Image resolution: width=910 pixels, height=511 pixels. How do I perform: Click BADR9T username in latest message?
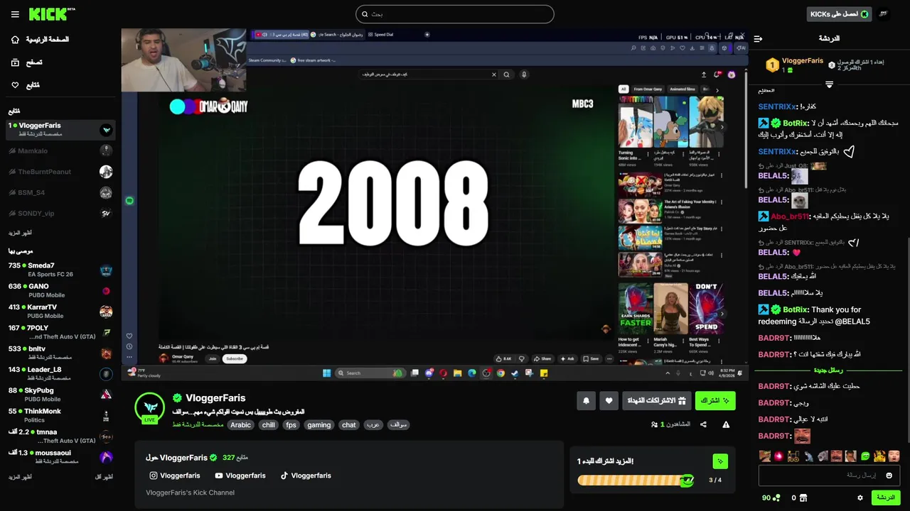[774, 436]
